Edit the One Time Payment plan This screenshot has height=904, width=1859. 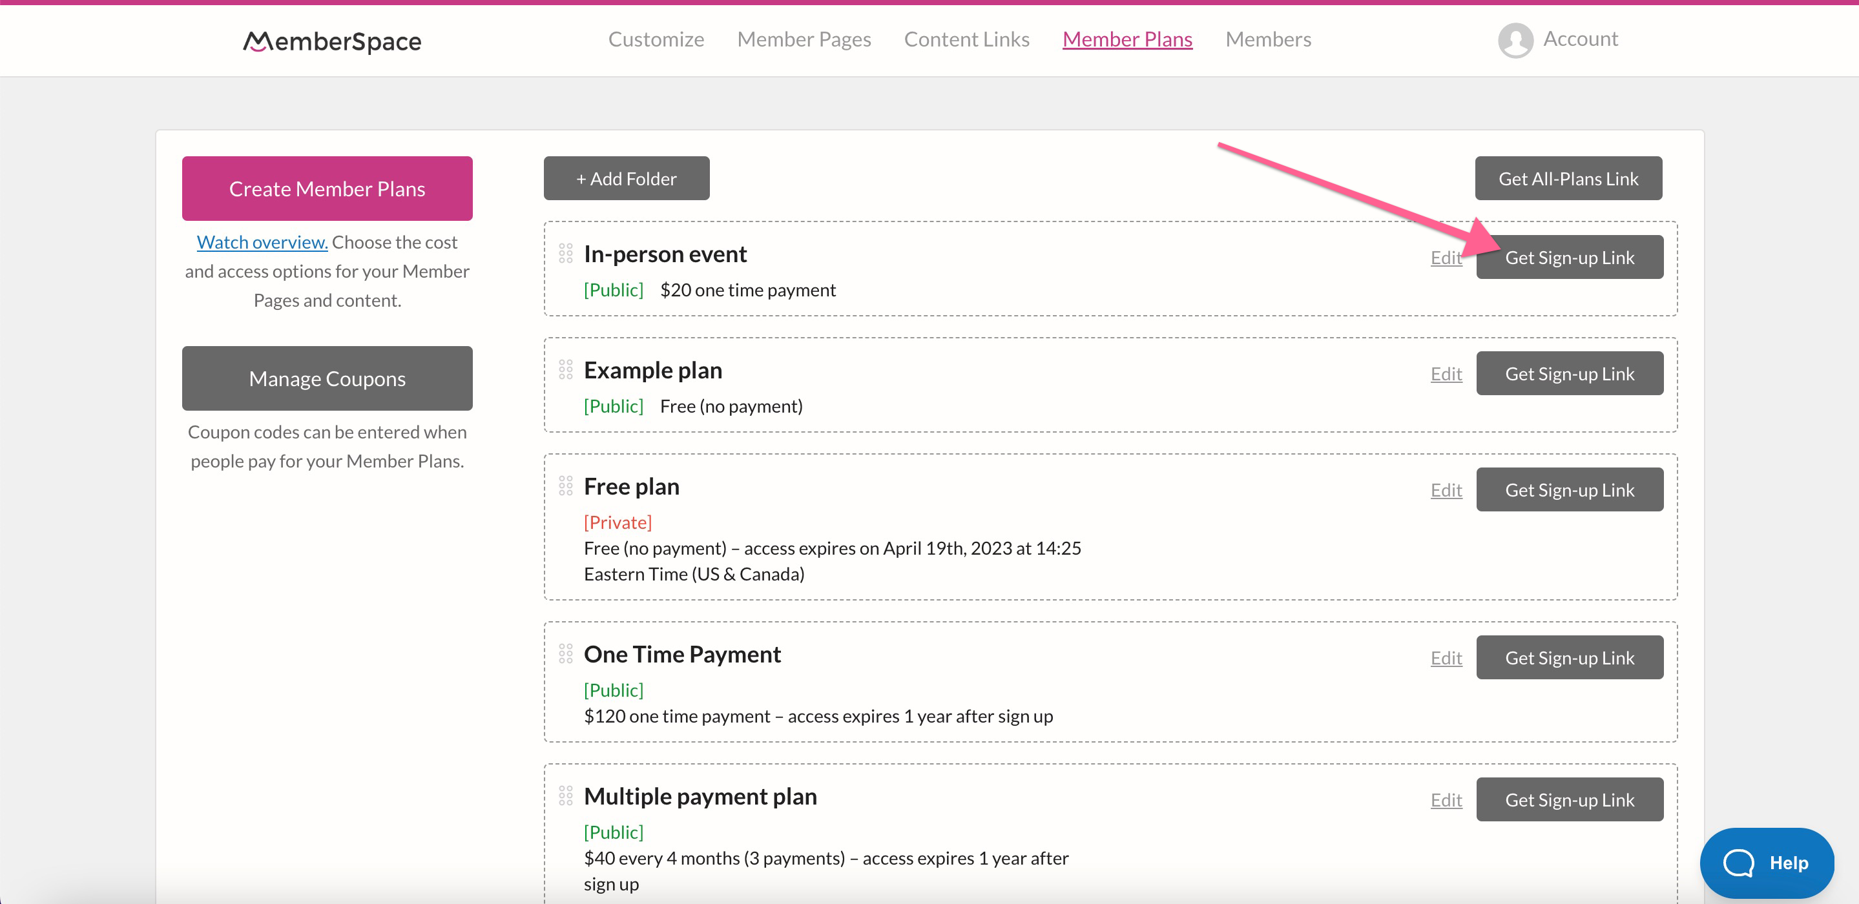click(1446, 657)
